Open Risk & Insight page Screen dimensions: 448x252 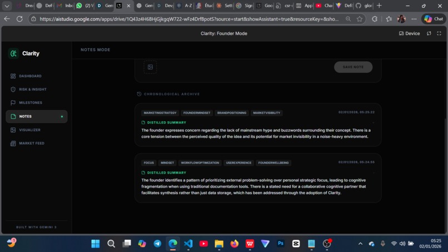click(x=28, y=89)
